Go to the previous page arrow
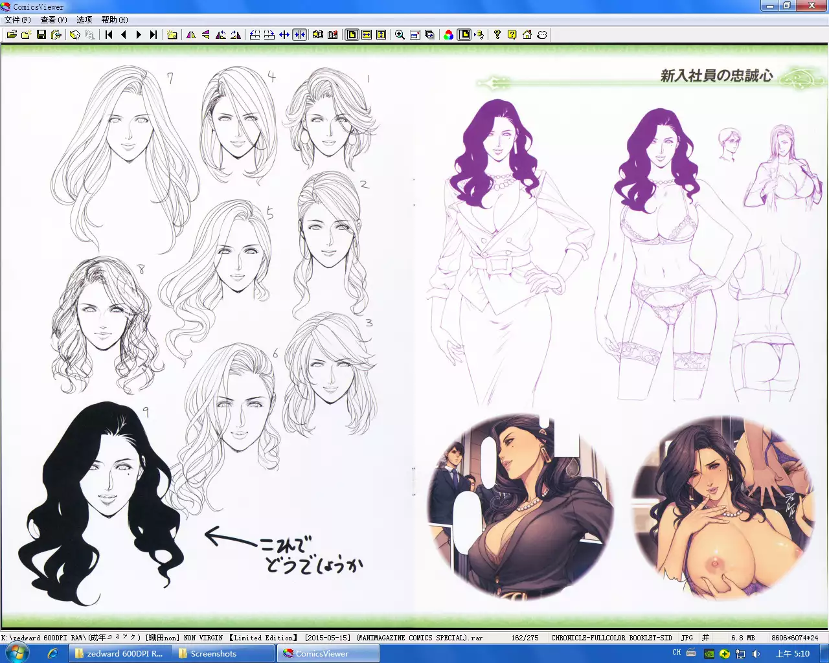 pyautogui.click(x=124, y=35)
